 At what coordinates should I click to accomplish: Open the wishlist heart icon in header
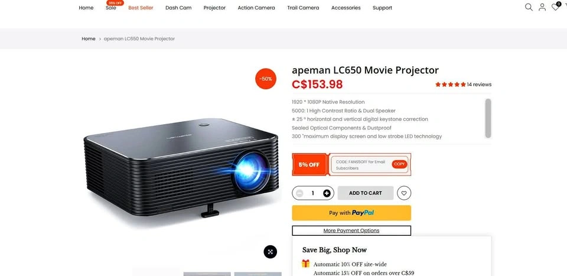555,7
